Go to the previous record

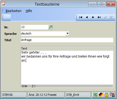tap(87, 17)
